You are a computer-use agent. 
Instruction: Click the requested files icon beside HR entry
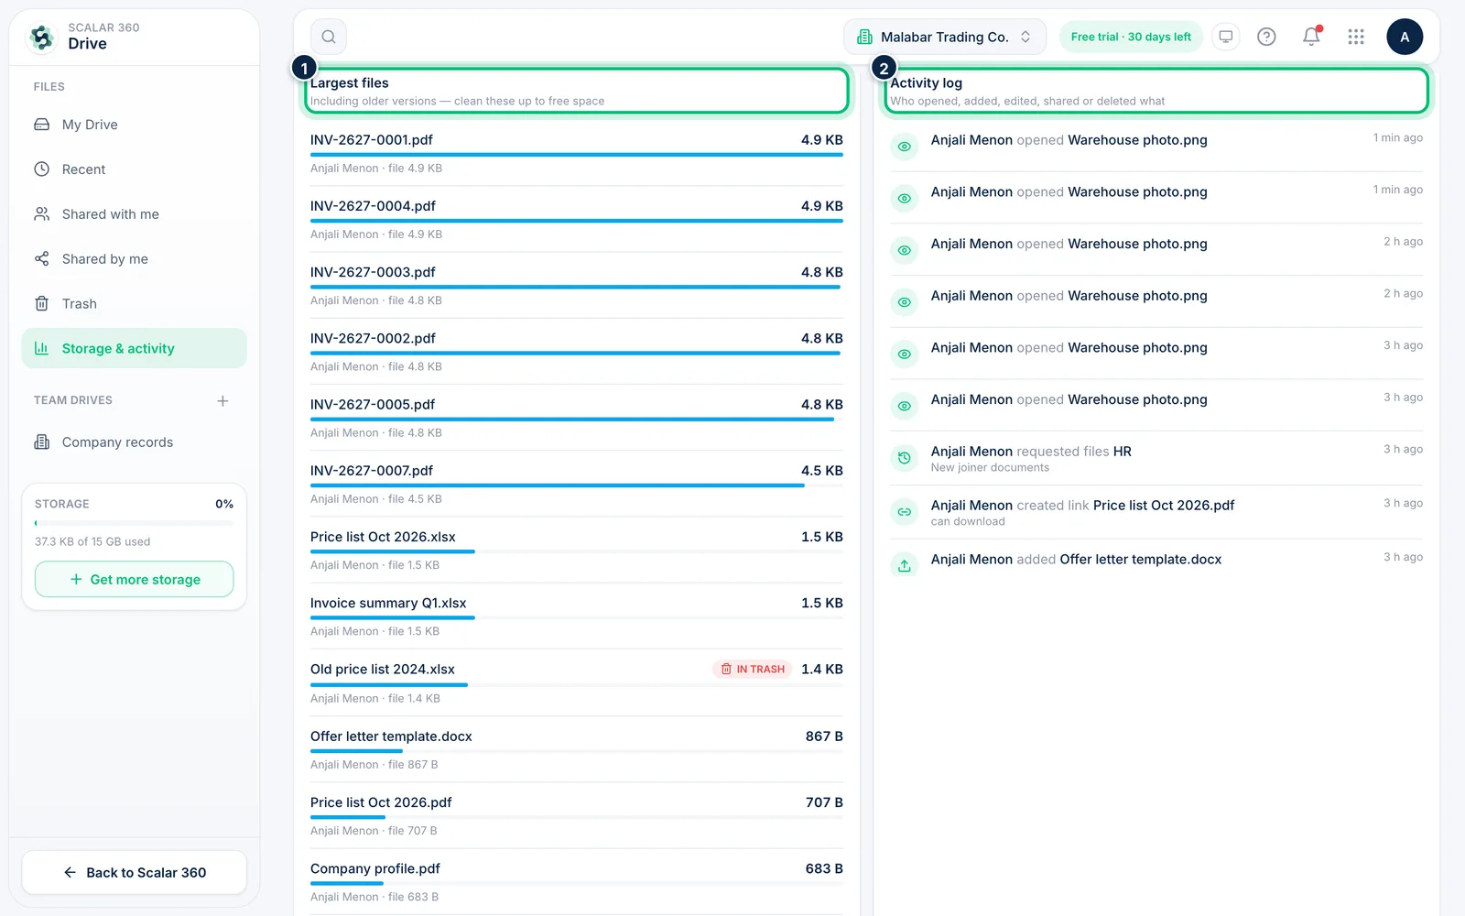(904, 458)
